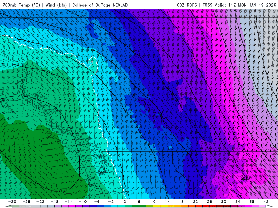The height and width of the screenshot is (208, 278).
Task: Click the 3030 height contour label
Action: pyautogui.click(x=245, y=179)
